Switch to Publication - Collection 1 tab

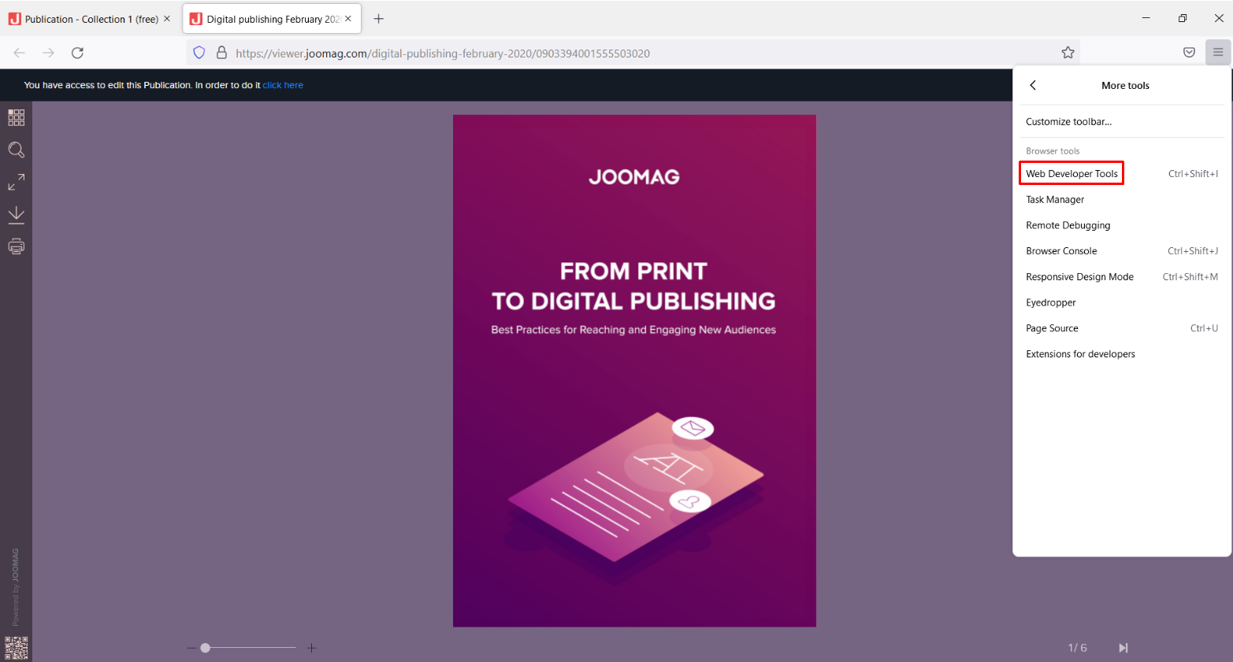pos(91,19)
